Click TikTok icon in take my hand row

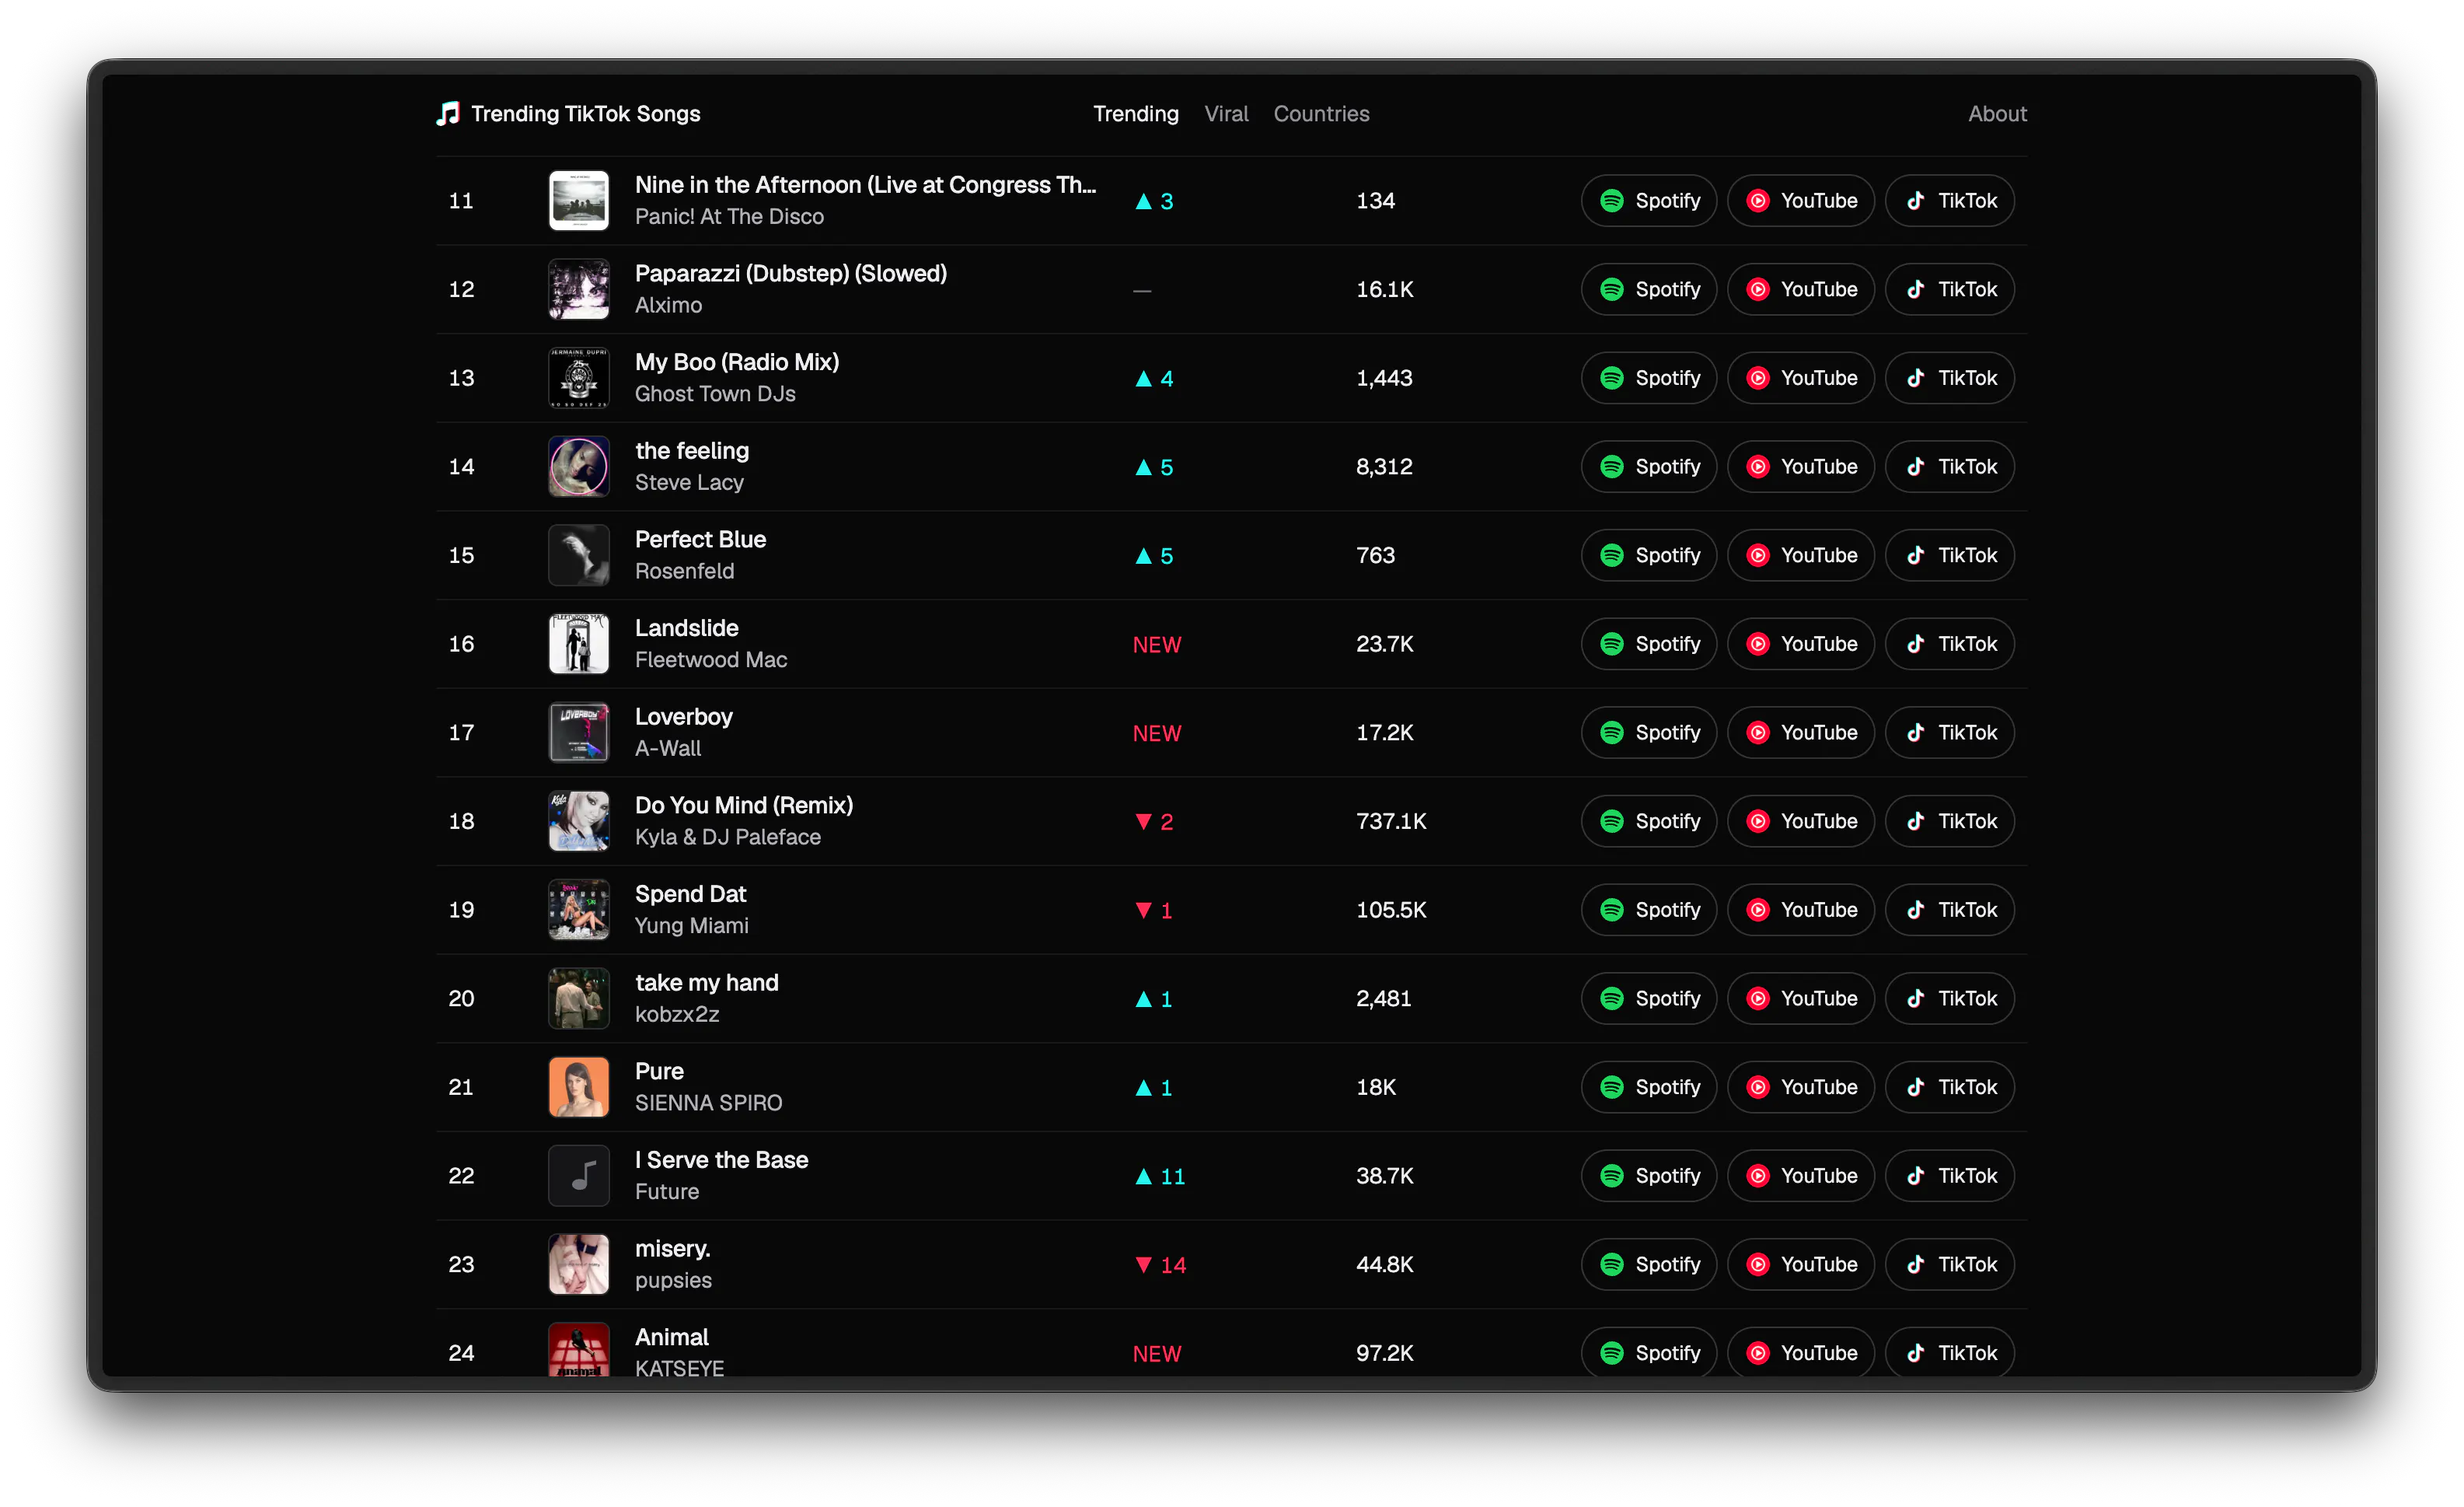[1915, 998]
